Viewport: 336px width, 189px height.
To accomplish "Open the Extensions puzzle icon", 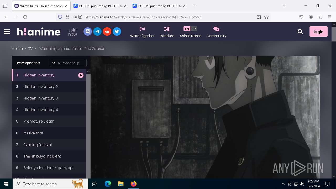I will click(320, 17).
